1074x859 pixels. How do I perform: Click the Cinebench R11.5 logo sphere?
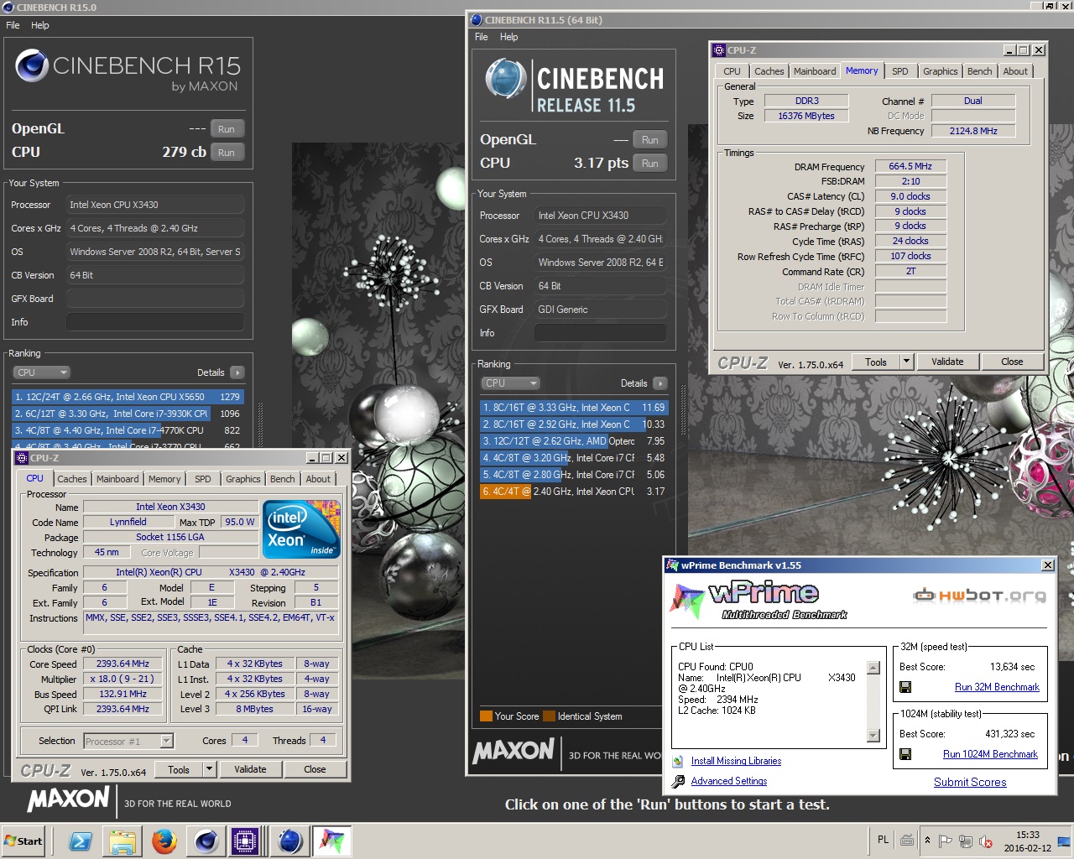coord(506,79)
